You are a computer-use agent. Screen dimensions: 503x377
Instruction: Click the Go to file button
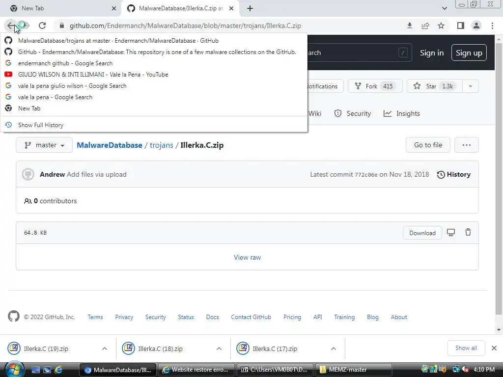[428, 145]
